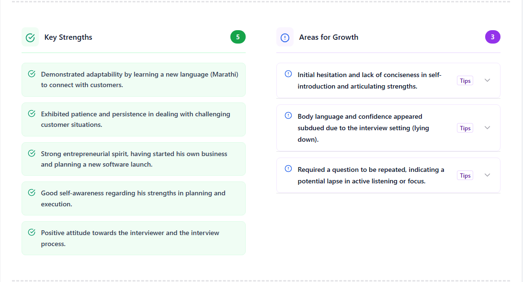
Task: Click info icon beside initial hesitation item
Action: pyautogui.click(x=288, y=74)
